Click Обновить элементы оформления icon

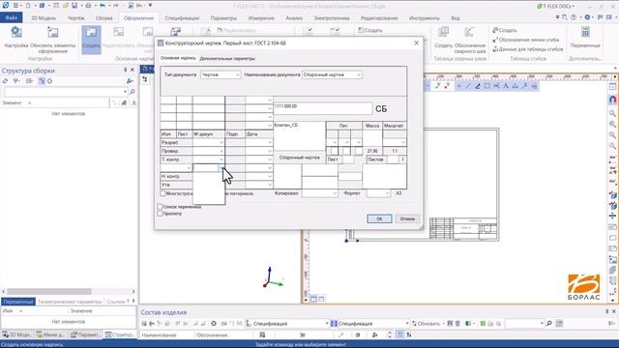tap(53, 33)
